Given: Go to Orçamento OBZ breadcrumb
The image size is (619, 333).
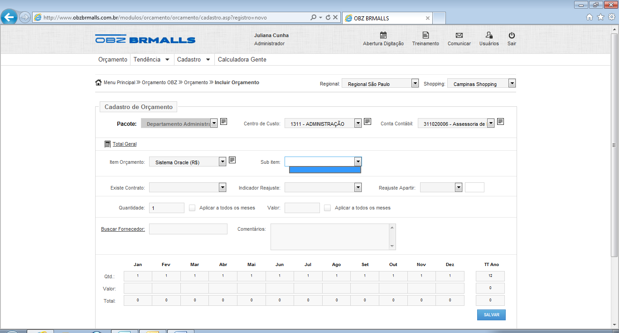Looking at the screenshot, I should click(160, 82).
